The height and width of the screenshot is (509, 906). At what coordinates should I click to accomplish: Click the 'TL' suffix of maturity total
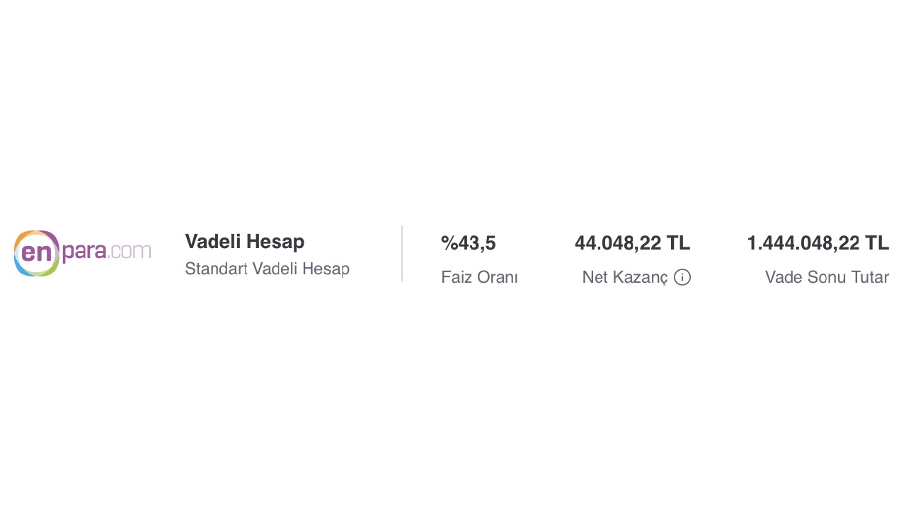point(877,243)
